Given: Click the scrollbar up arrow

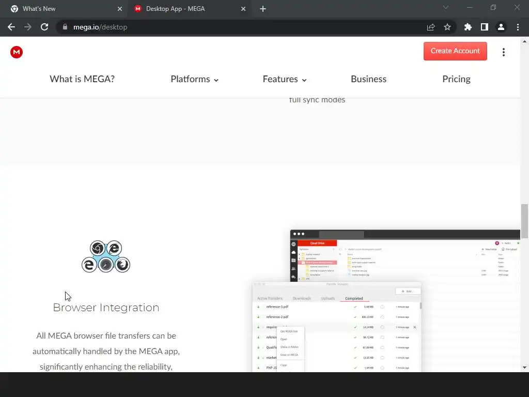Looking at the screenshot, I should click(x=524, y=41).
